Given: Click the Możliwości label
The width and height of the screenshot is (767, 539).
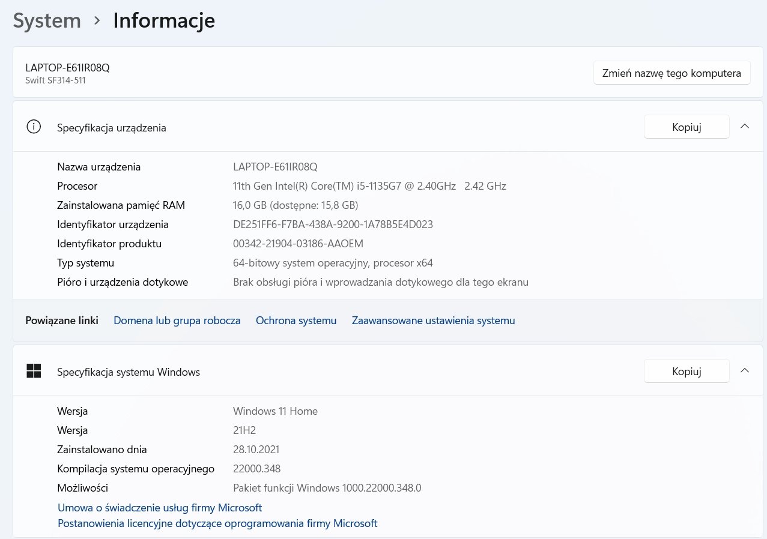Looking at the screenshot, I should [x=82, y=488].
